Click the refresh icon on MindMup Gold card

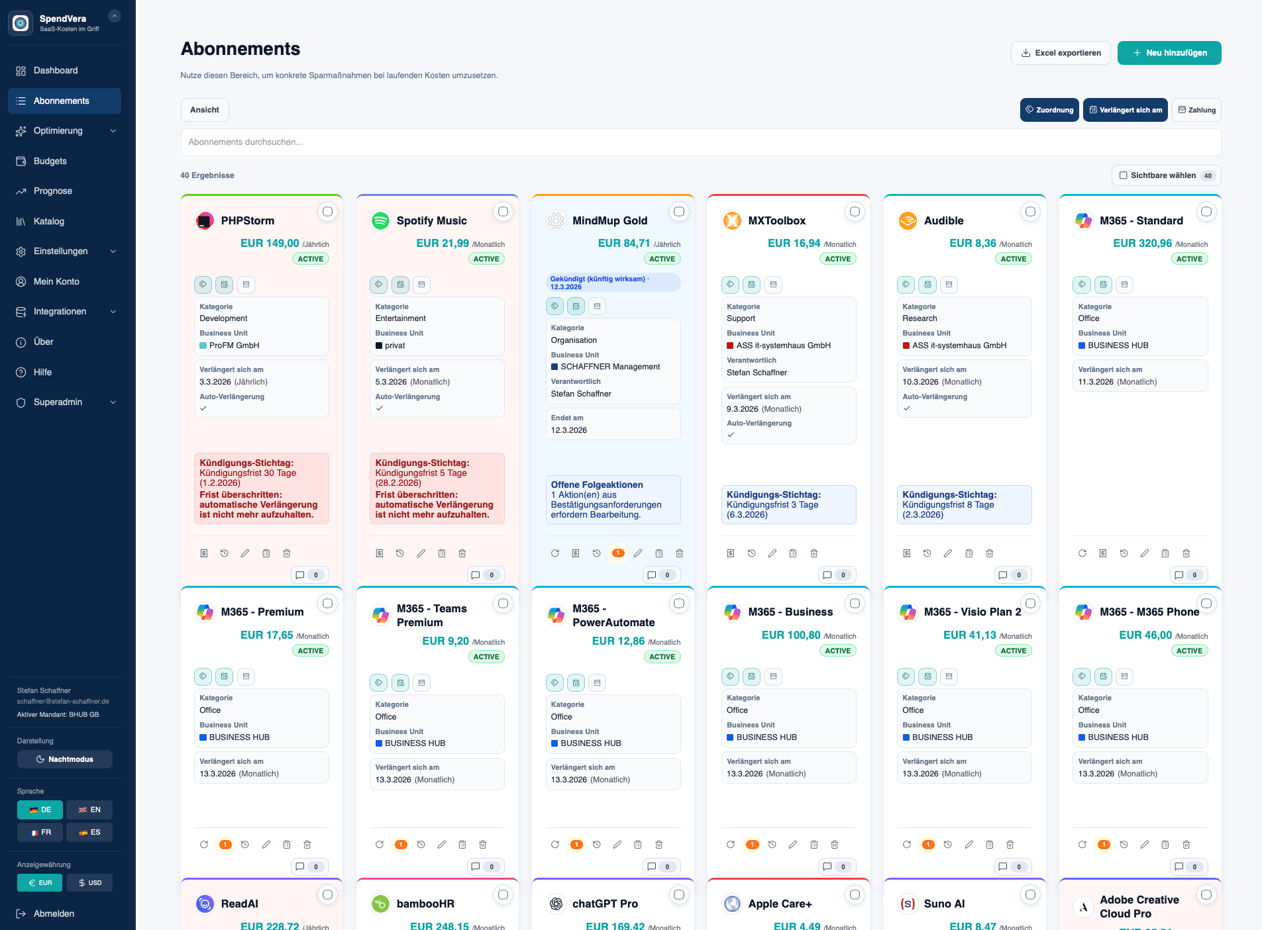[x=555, y=553]
